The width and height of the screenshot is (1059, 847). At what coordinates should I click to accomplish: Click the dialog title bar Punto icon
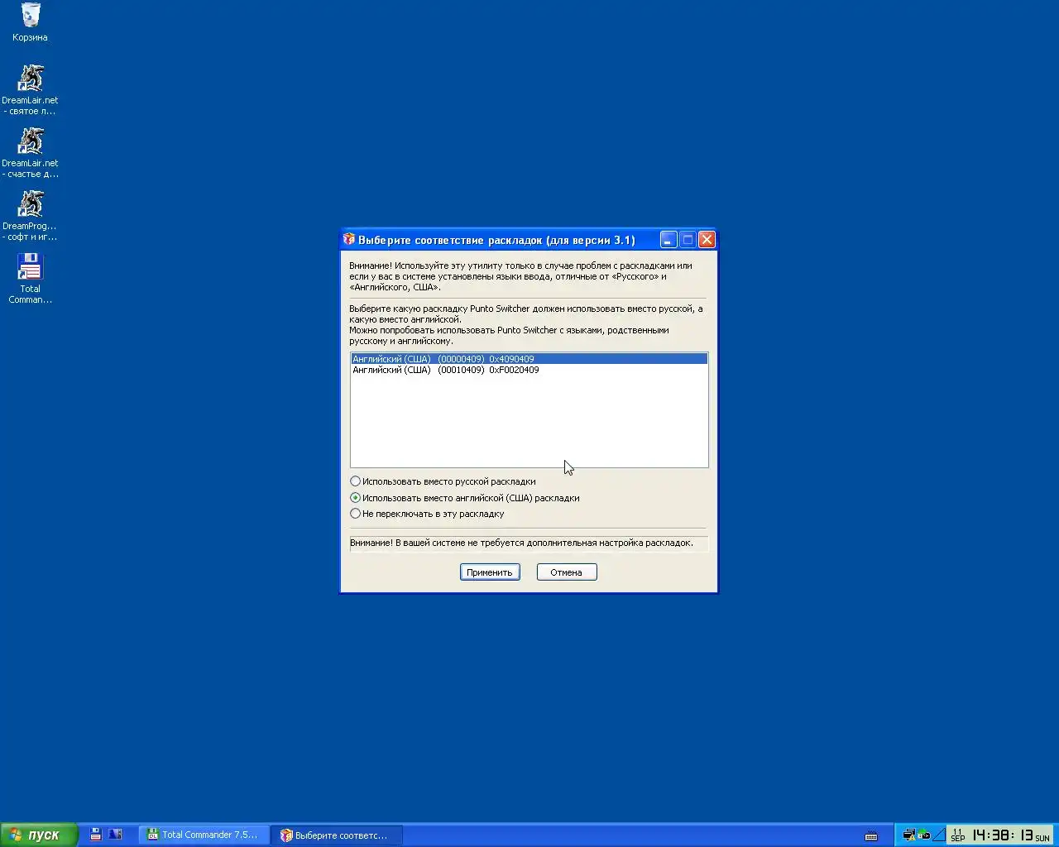[x=349, y=240]
